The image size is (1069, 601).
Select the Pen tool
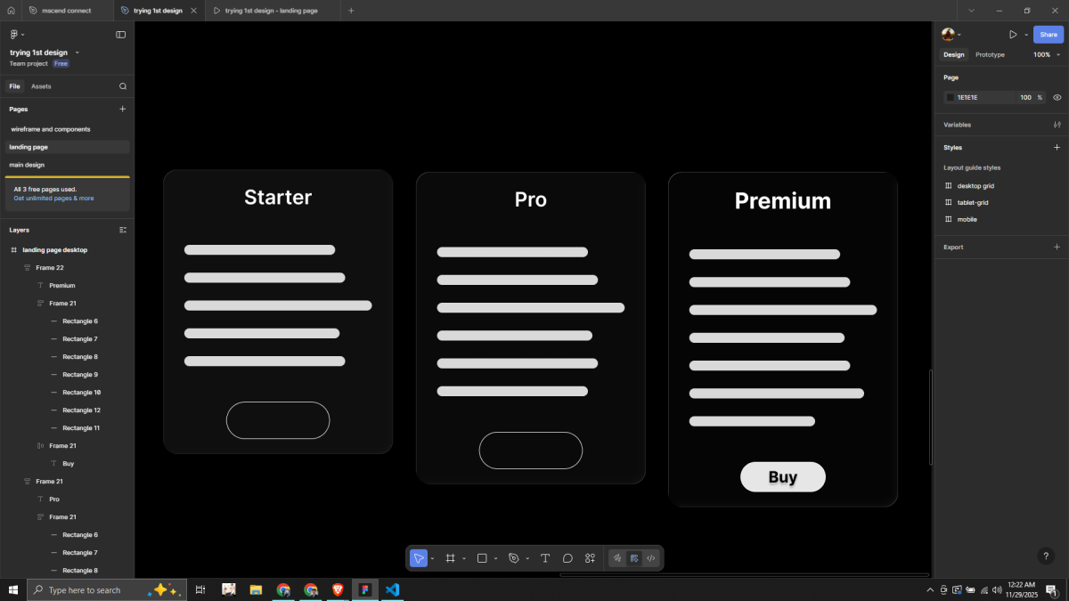point(514,558)
